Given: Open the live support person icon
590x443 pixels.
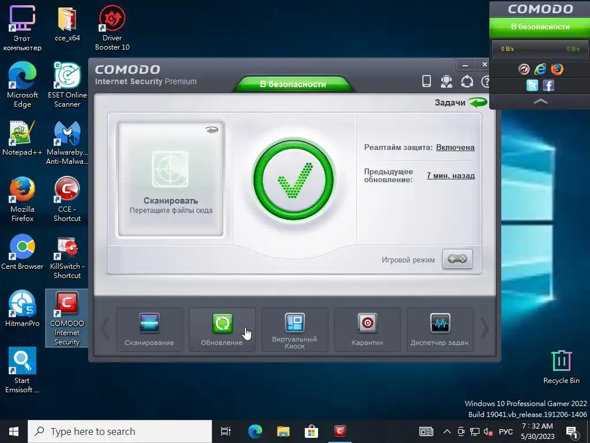Looking at the screenshot, I should [447, 81].
